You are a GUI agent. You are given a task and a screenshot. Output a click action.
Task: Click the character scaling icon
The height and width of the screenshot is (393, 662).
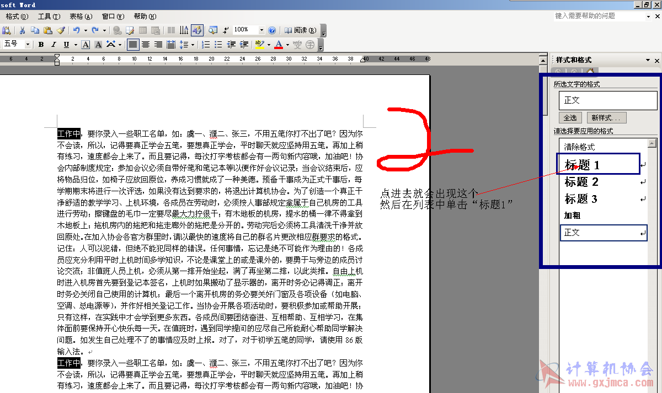pos(111,45)
